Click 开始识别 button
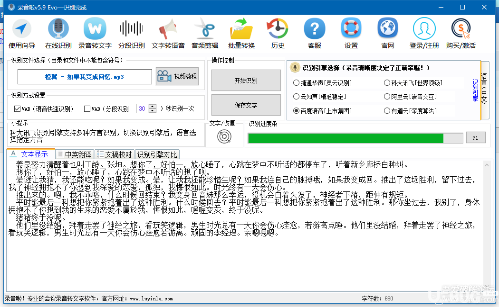The height and width of the screenshot is (307, 499). (x=246, y=81)
